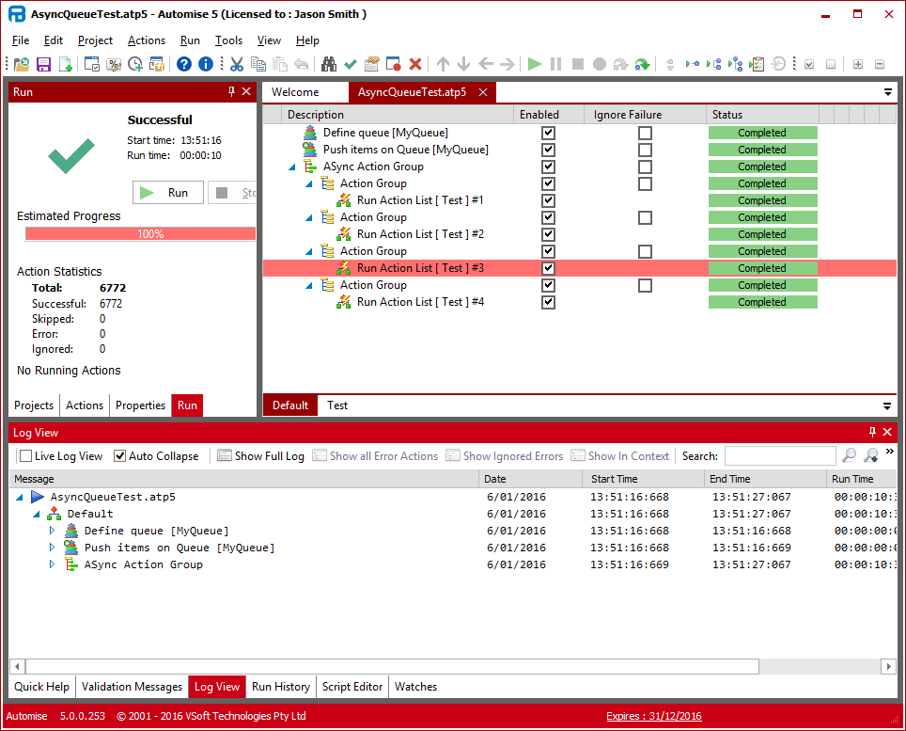Expand ASync Action Group log entry
906x731 pixels.
point(52,564)
